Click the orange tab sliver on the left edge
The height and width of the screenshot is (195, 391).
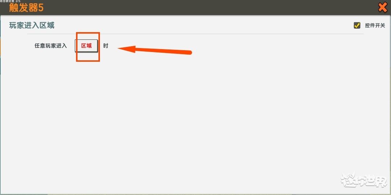click(x=0, y=47)
